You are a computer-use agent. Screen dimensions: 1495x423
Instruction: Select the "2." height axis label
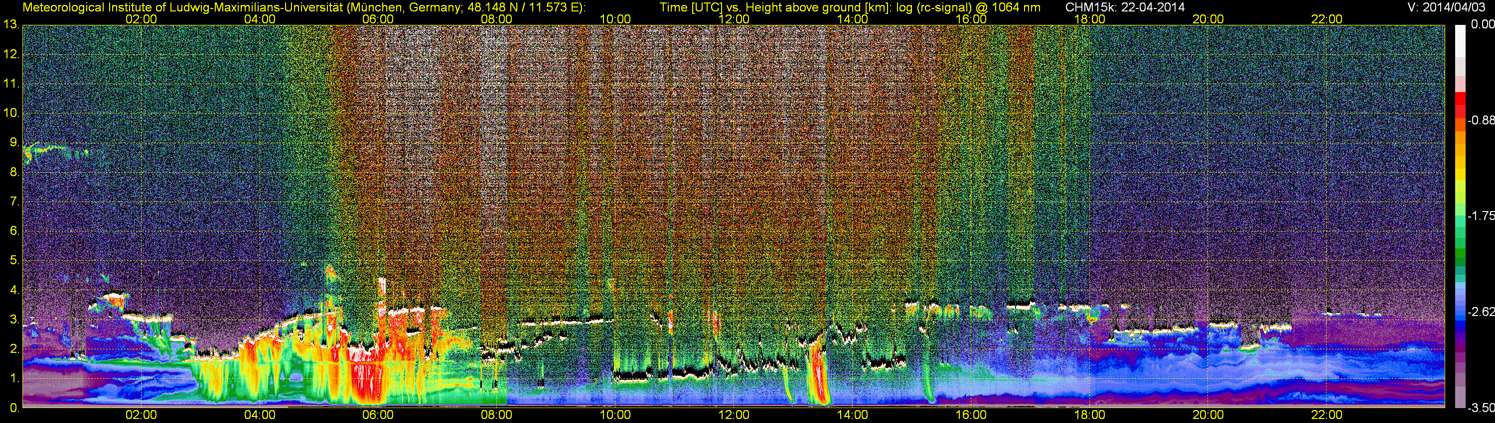click(x=14, y=349)
